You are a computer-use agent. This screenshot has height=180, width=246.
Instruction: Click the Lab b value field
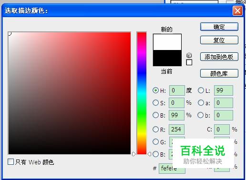pyautogui.click(x=224, y=115)
